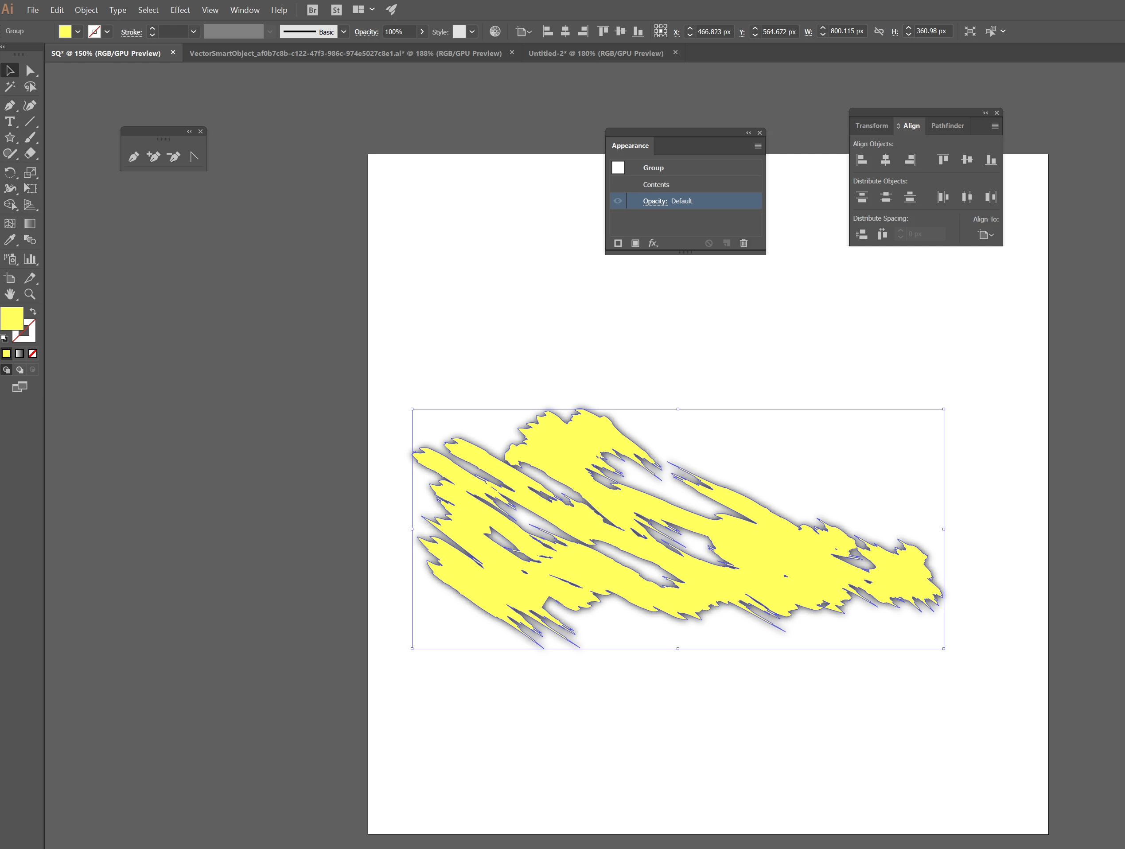This screenshot has width=1125, height=849.
Task: Click the Opacity link in control bar
Action: (x=366, y=31)
